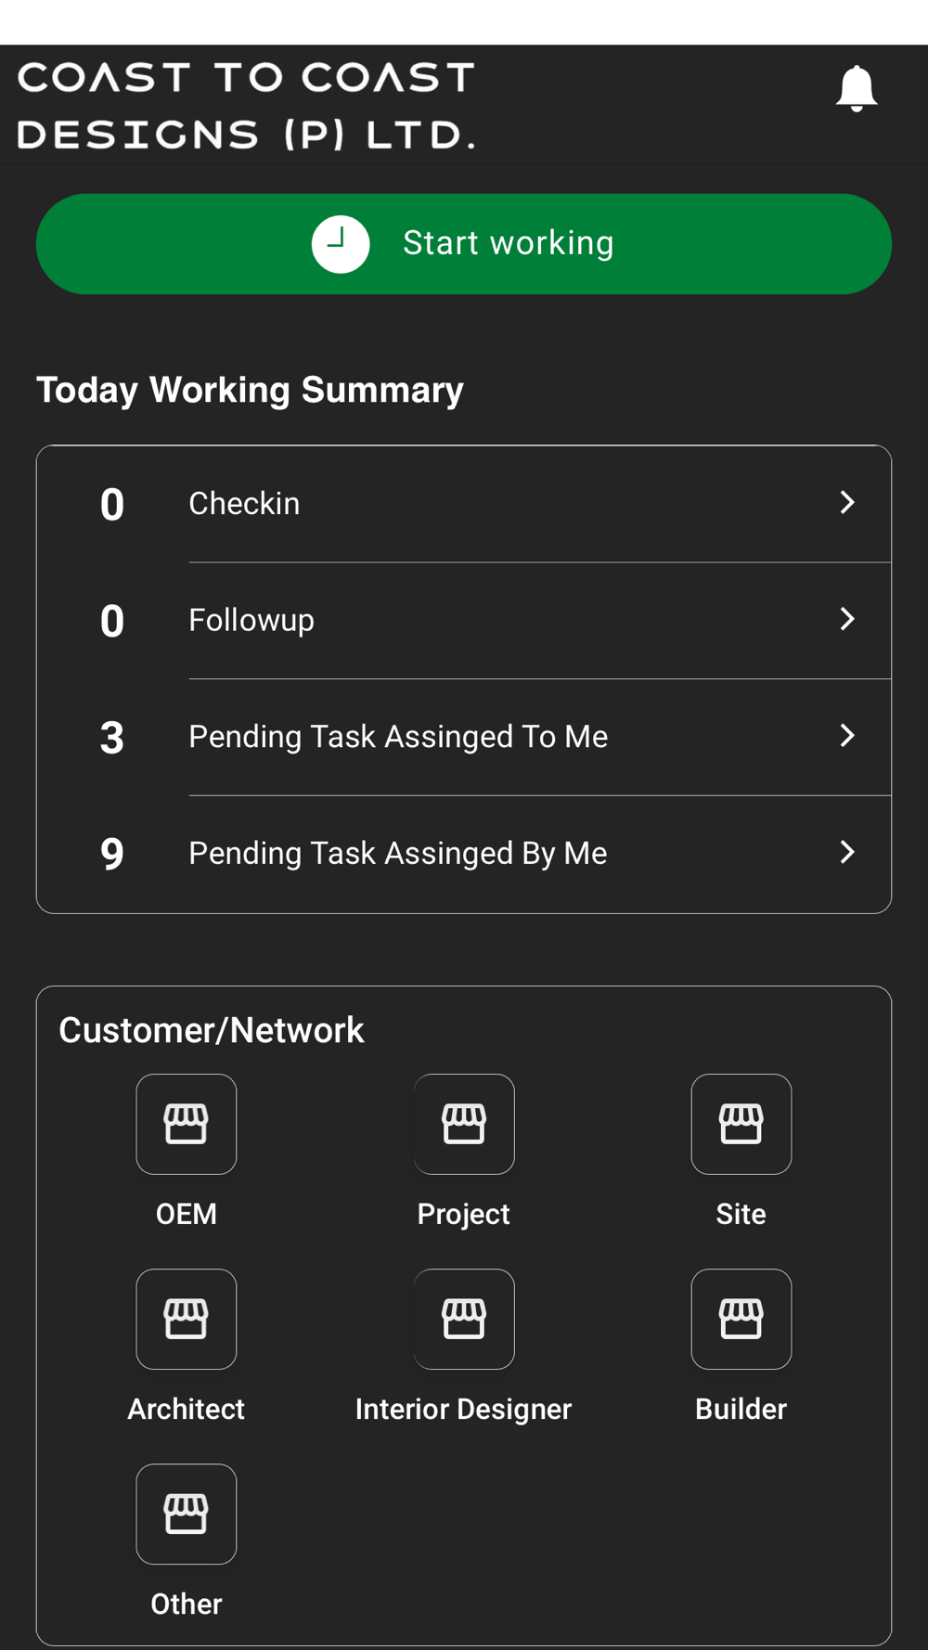Viewport: 928px width, 1650px height.
Task: Select the Other category icon
Action: [x=187, y=1514]
